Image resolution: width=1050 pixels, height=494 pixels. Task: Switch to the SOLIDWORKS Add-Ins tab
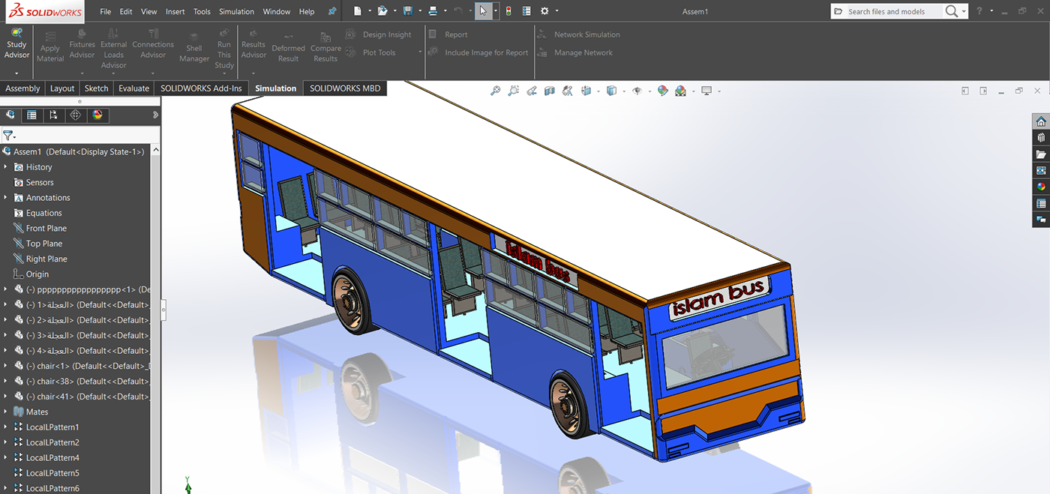pos(201,88)
